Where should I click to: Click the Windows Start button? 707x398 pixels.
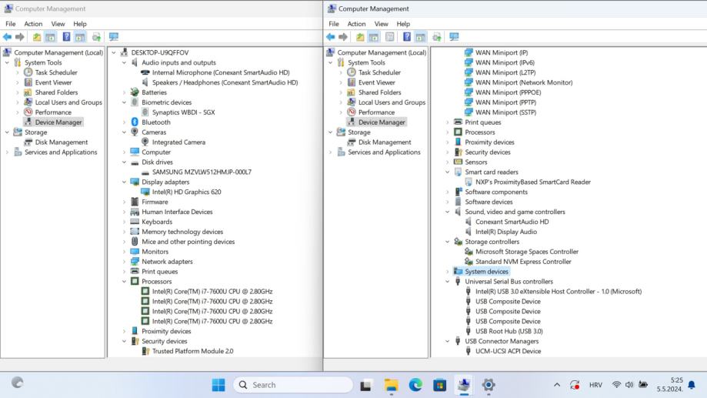[218, 385]
